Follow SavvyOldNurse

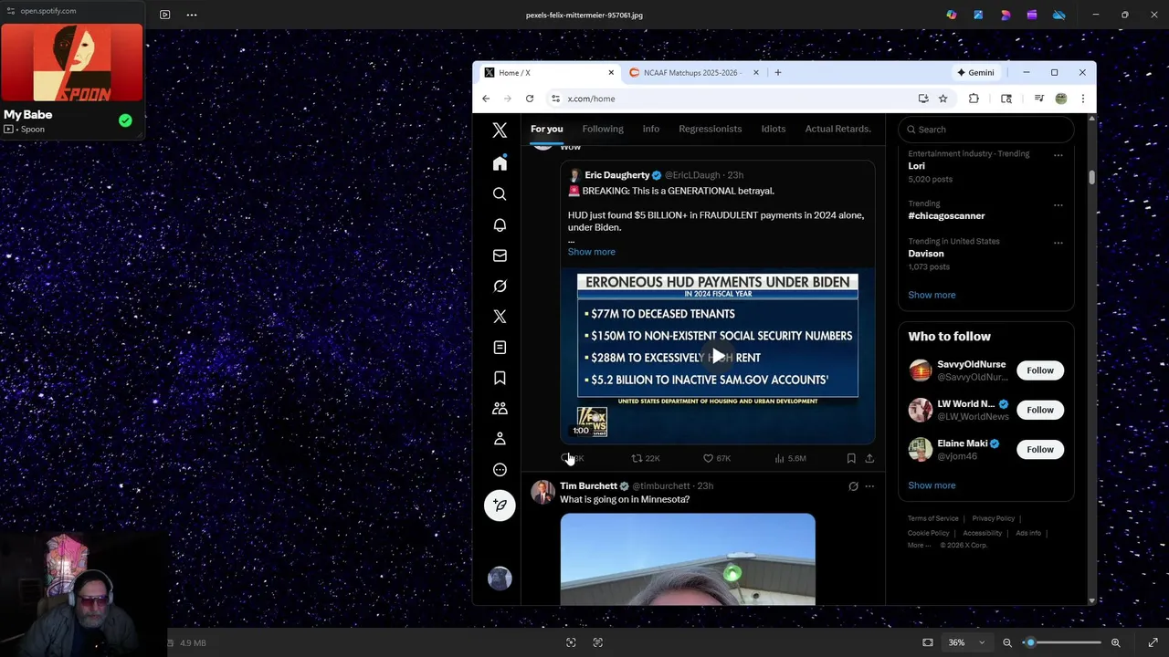pyautogui.click(x=1039, y=370)
